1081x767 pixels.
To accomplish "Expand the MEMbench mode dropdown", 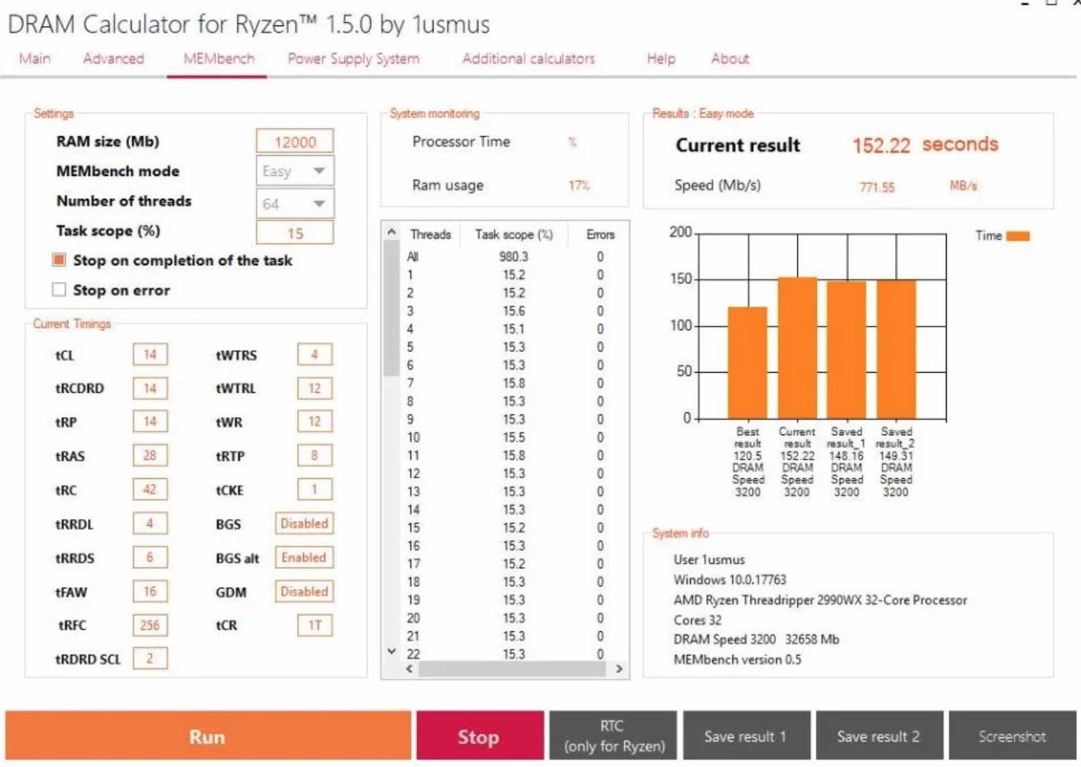I will (x=295, y=171).
